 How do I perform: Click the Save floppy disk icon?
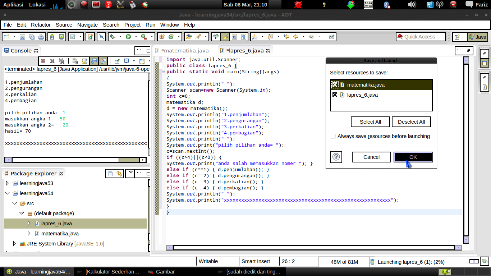pos(22,37)
